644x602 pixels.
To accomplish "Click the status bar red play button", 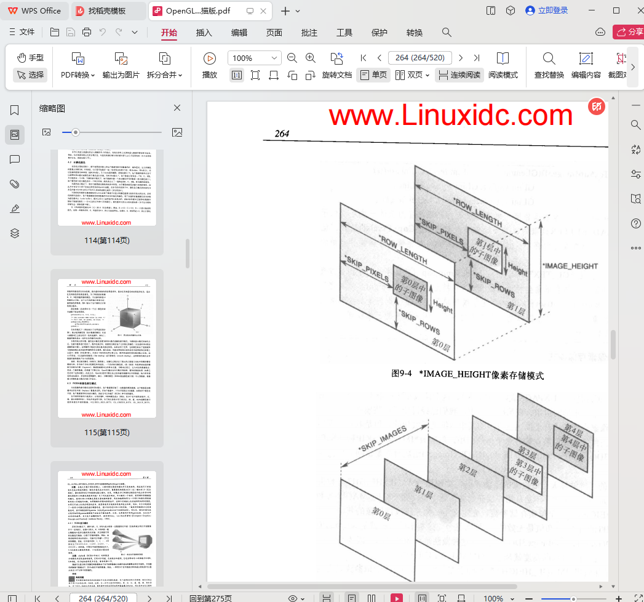I will (x=396, y=598).
